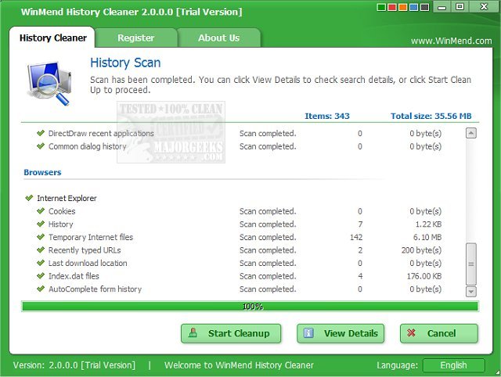Click the broom icon on Start Cleanup
The width and height of the screenshot is (501, 377).
(193, 333)
